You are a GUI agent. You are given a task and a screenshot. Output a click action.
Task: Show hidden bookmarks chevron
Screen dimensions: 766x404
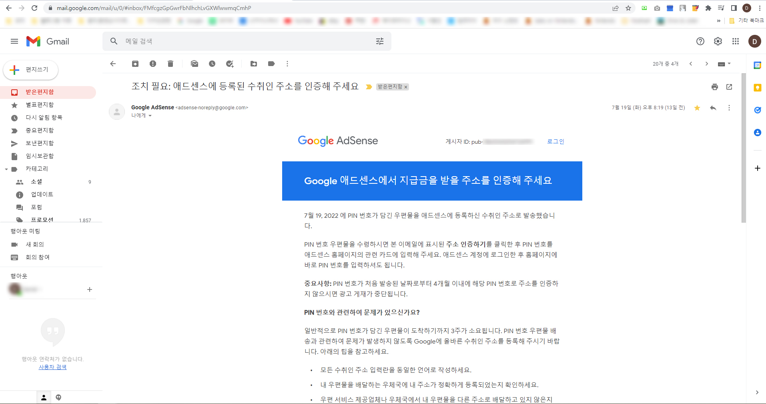click(x=719, y=21)
